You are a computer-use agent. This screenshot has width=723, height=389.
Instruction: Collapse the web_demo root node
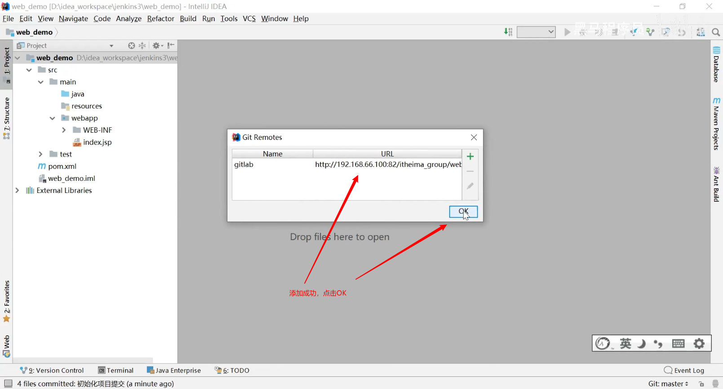(18, 58)
